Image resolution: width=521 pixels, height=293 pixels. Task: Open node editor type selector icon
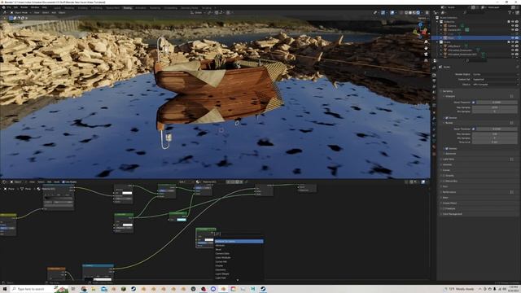pos(5,182)
